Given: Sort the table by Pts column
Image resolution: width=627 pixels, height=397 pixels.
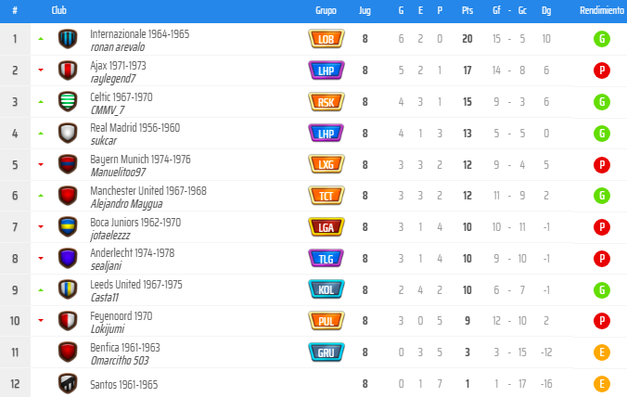Looking at the screenshot, I should pos(467,10).
